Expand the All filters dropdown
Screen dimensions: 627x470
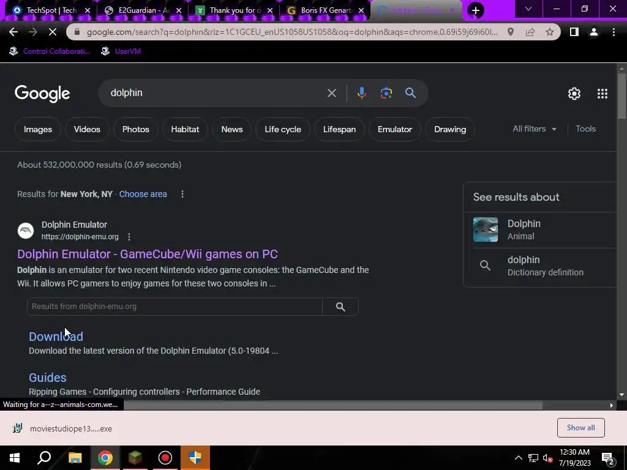[535, 129]
